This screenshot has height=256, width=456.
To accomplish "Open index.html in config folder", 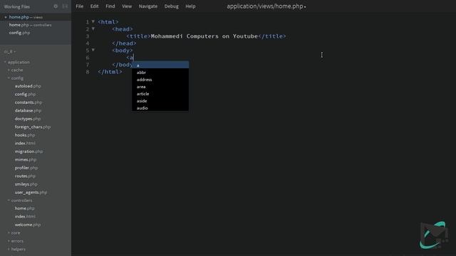I will pos(25,143).
